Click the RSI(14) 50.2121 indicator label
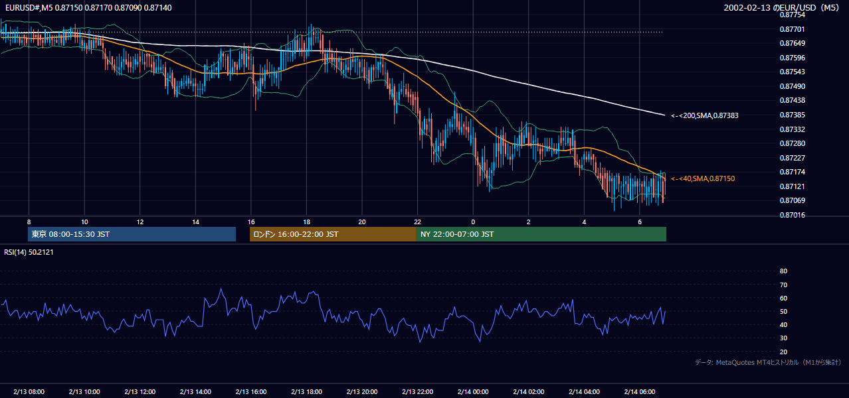This screenshot has height=398, width=849. point(27,252)
